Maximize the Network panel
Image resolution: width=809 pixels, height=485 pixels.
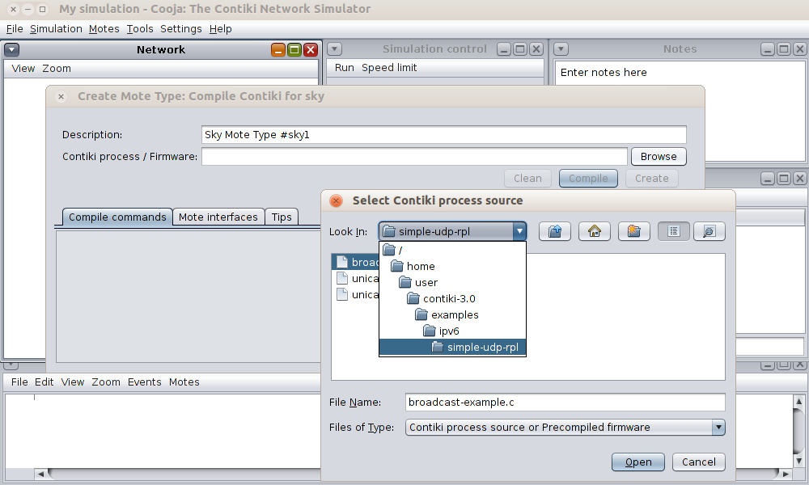pos(294,49)
